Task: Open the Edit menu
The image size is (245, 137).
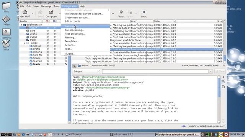Action: click(28, 6)
